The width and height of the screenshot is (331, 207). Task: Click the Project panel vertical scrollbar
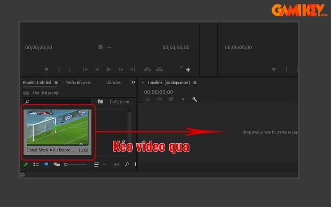click(130, 132)
